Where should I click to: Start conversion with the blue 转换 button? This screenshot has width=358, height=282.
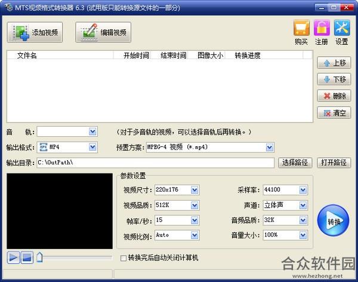click(x=333, y=220)
